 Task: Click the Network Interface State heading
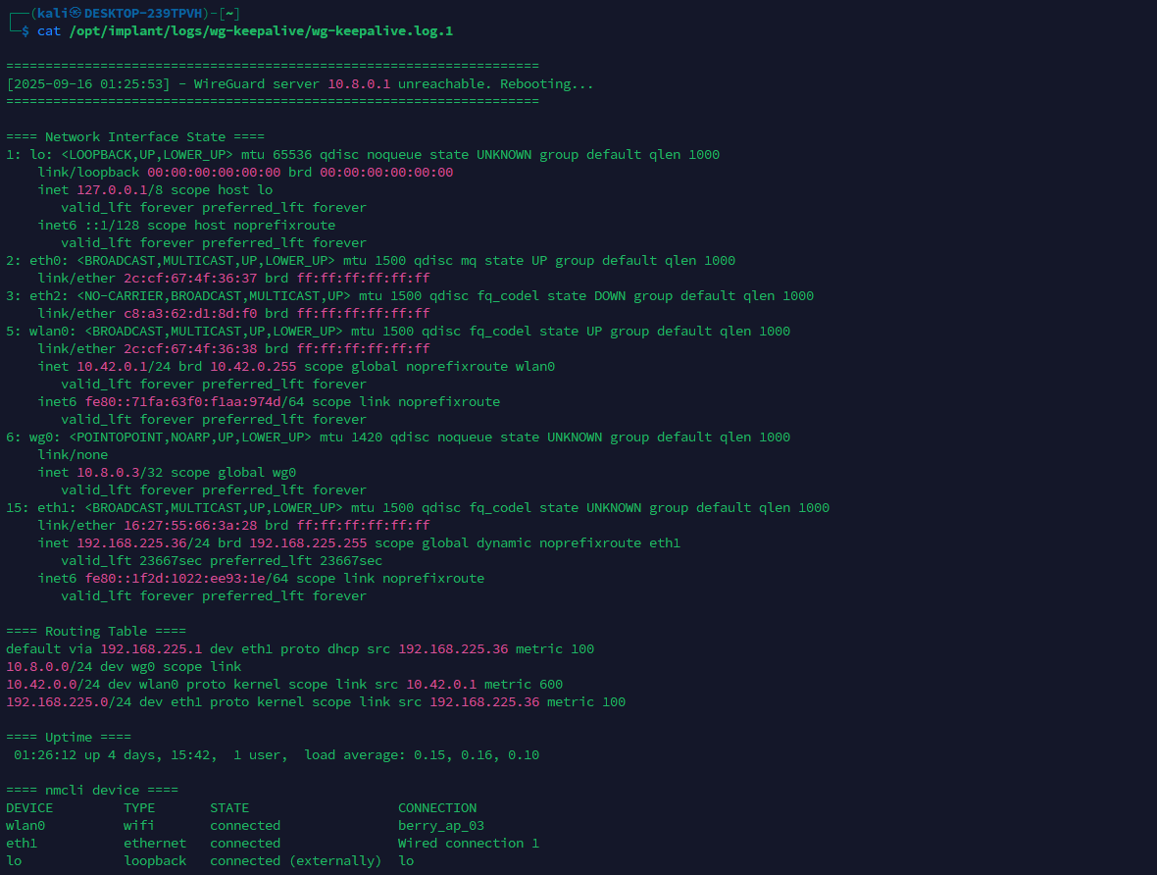135,137
